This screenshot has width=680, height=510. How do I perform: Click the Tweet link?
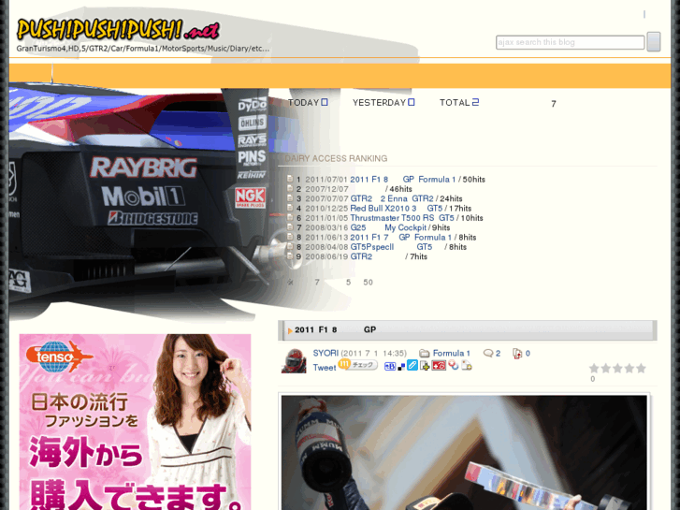click(325, 368)
